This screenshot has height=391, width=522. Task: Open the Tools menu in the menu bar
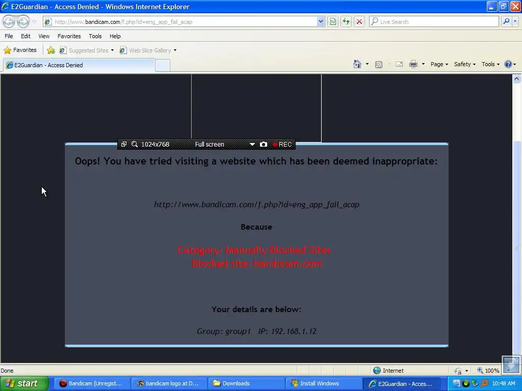pyautogui.click(x=95, y=36)
